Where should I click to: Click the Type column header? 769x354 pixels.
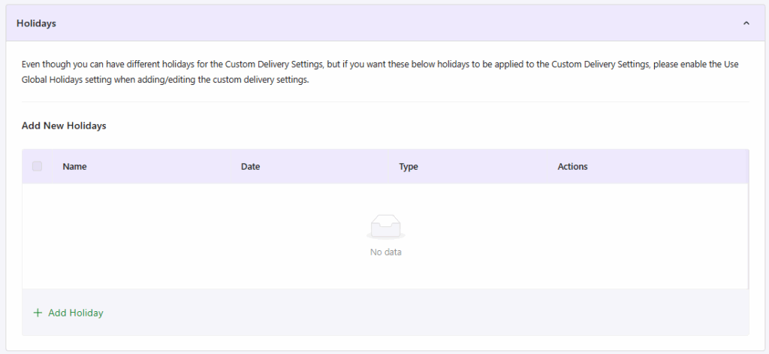coord(409,166)
